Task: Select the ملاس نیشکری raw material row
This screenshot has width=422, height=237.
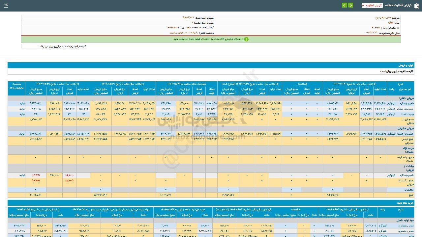Action: point(405,226)
